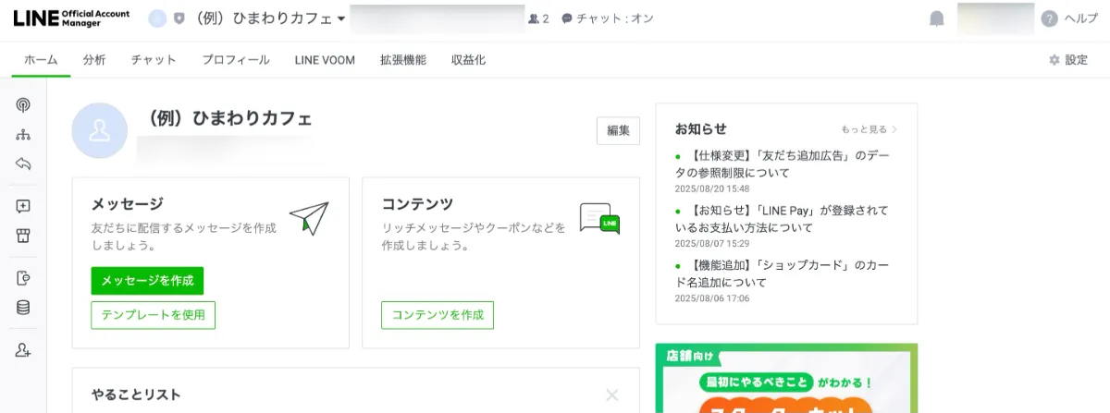Click the large profile avatar placeholder

point(100,131)
